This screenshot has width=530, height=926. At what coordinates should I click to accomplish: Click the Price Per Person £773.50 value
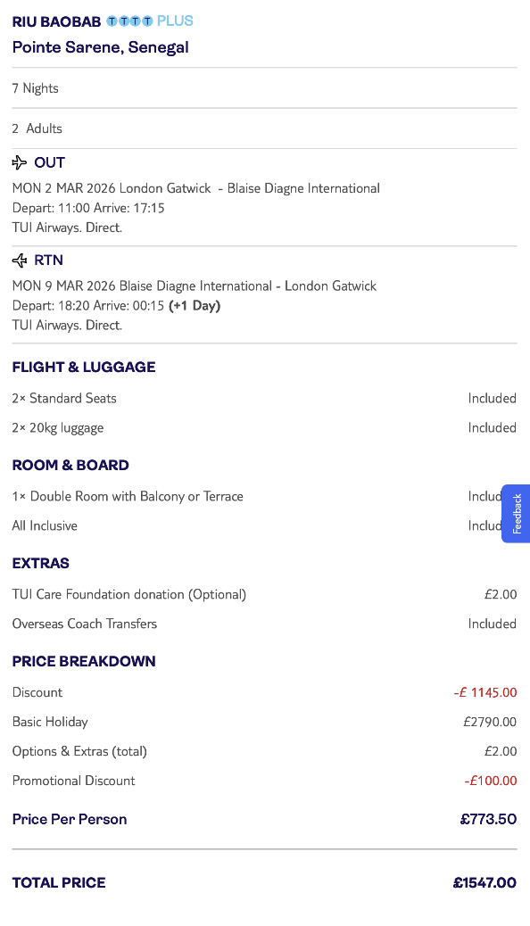(488, 818)
